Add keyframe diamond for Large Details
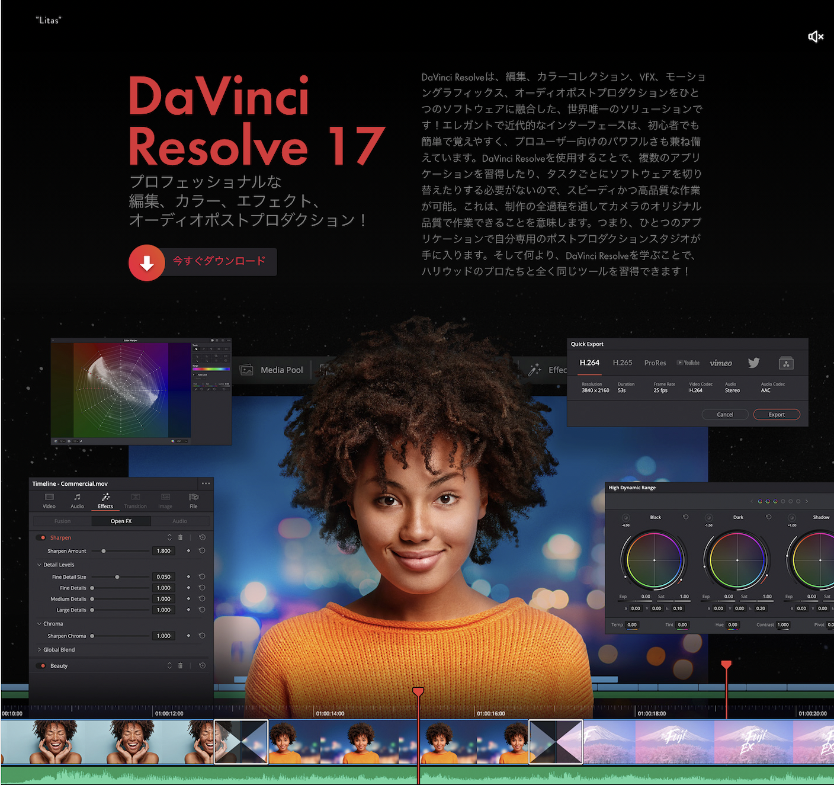Viewport: 834px width, 785px height. [x=188, y=610]
